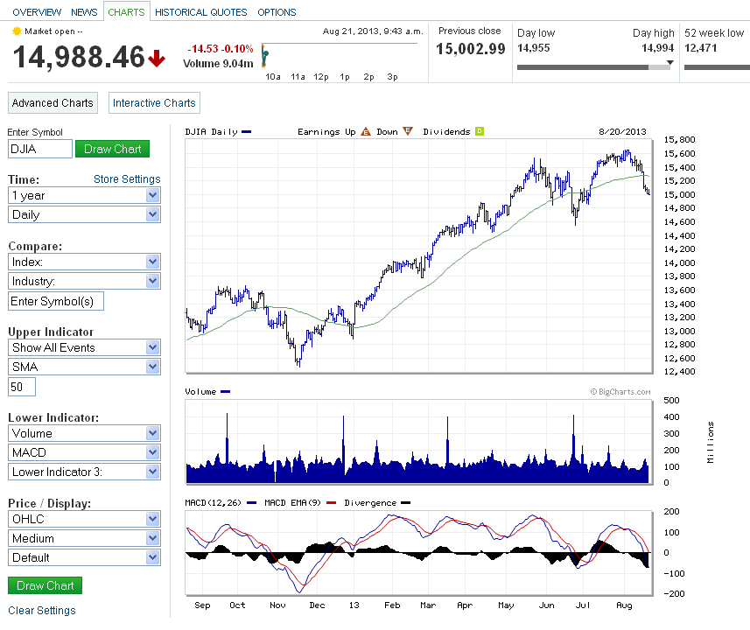Click the green Draw Chart button
Image resolution: width=750 pixels, height=630 pixels.
[112, 149]
